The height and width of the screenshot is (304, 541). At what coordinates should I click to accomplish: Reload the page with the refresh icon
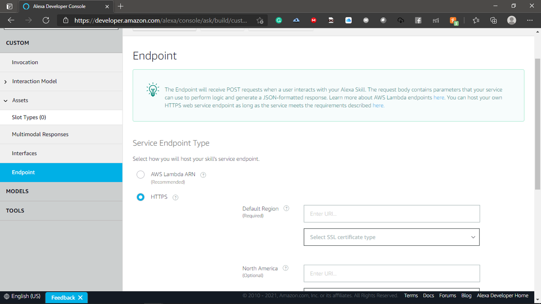point(46,20)
